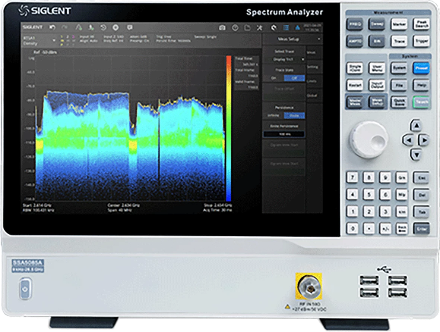The image size is (440, 332).
Task: Click the camera screenshot icon
Action: click(x=222, y=28)
